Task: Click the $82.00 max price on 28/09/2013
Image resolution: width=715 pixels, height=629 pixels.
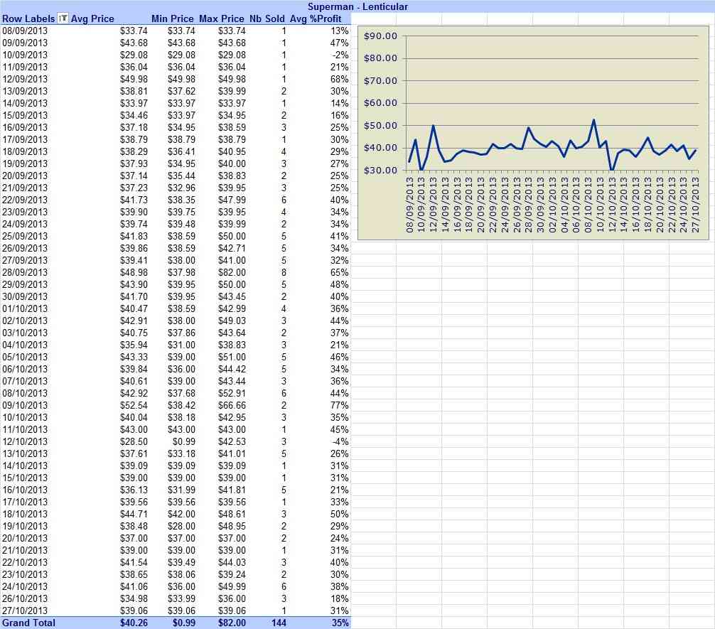Action: 232,272
